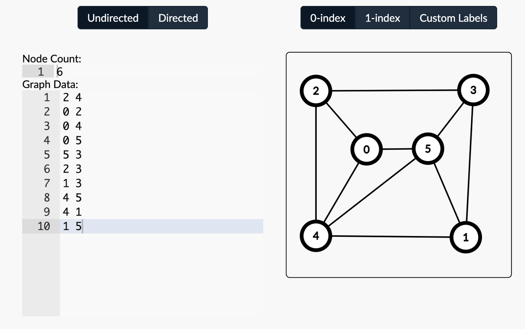
Task: Switch to Custom Labels mode
Action: coord(453,18)
